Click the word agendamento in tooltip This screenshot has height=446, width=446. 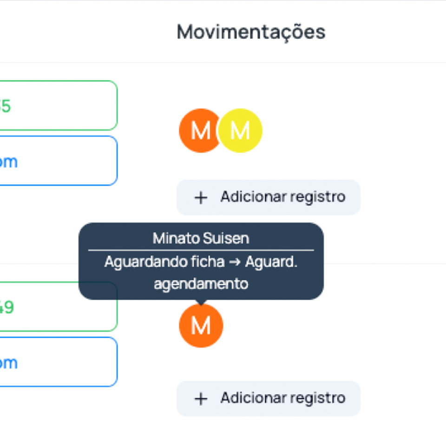click(x=201, y=283)
